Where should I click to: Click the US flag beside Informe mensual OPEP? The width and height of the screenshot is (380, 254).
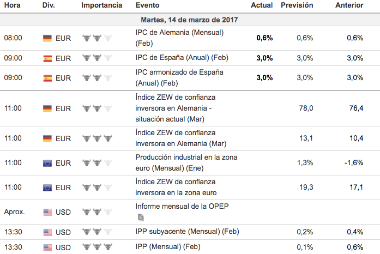pyautogui.click(x=47, y=212)
